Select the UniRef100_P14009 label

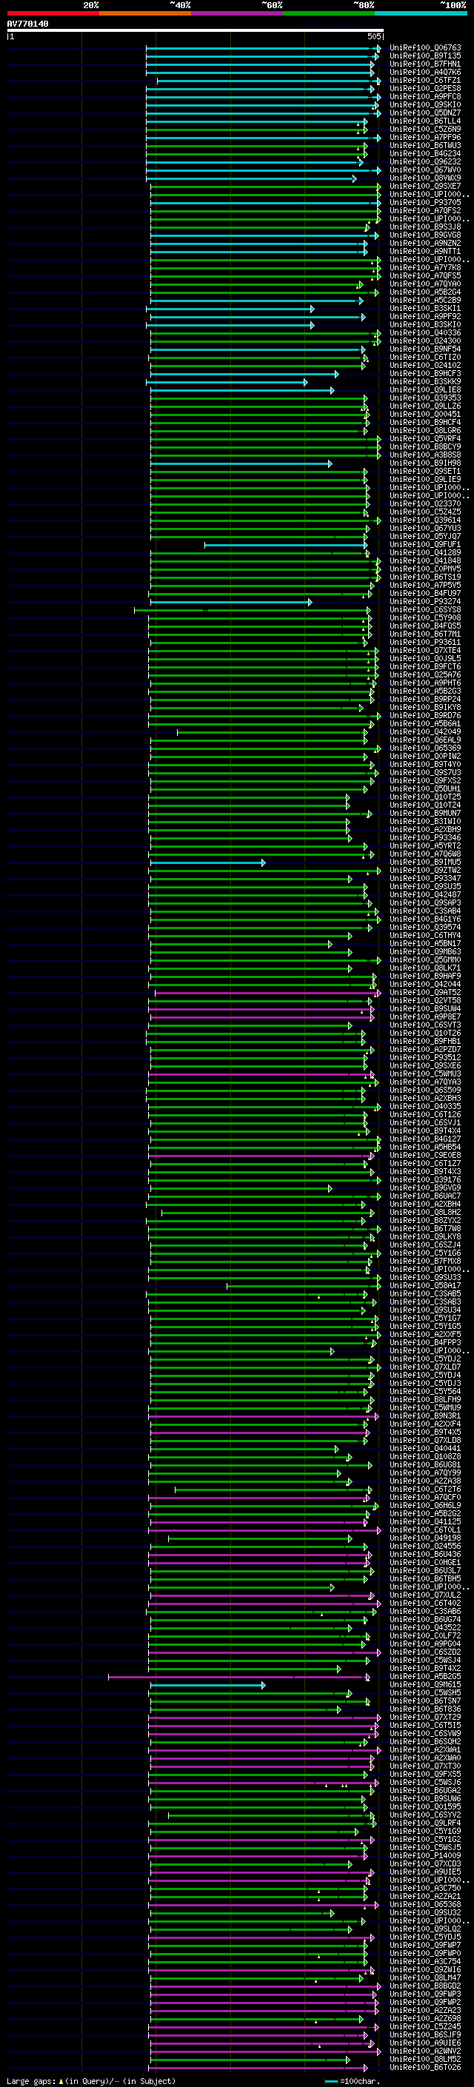pyautogui.click(x=425, y=1855)
